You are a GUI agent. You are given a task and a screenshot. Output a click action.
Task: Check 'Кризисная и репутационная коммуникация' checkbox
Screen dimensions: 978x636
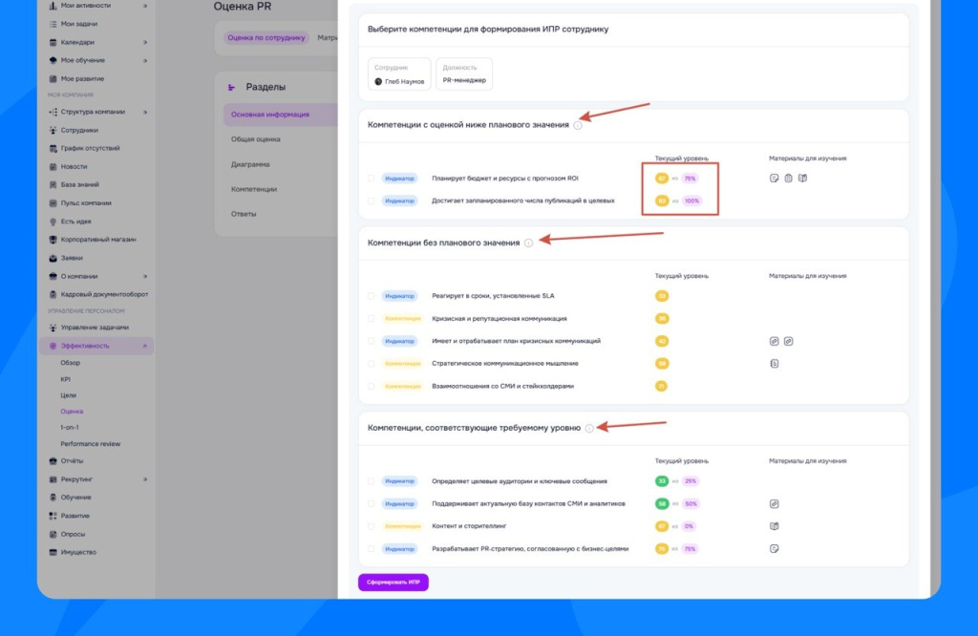pyautogui.click(x=372, y=319)
